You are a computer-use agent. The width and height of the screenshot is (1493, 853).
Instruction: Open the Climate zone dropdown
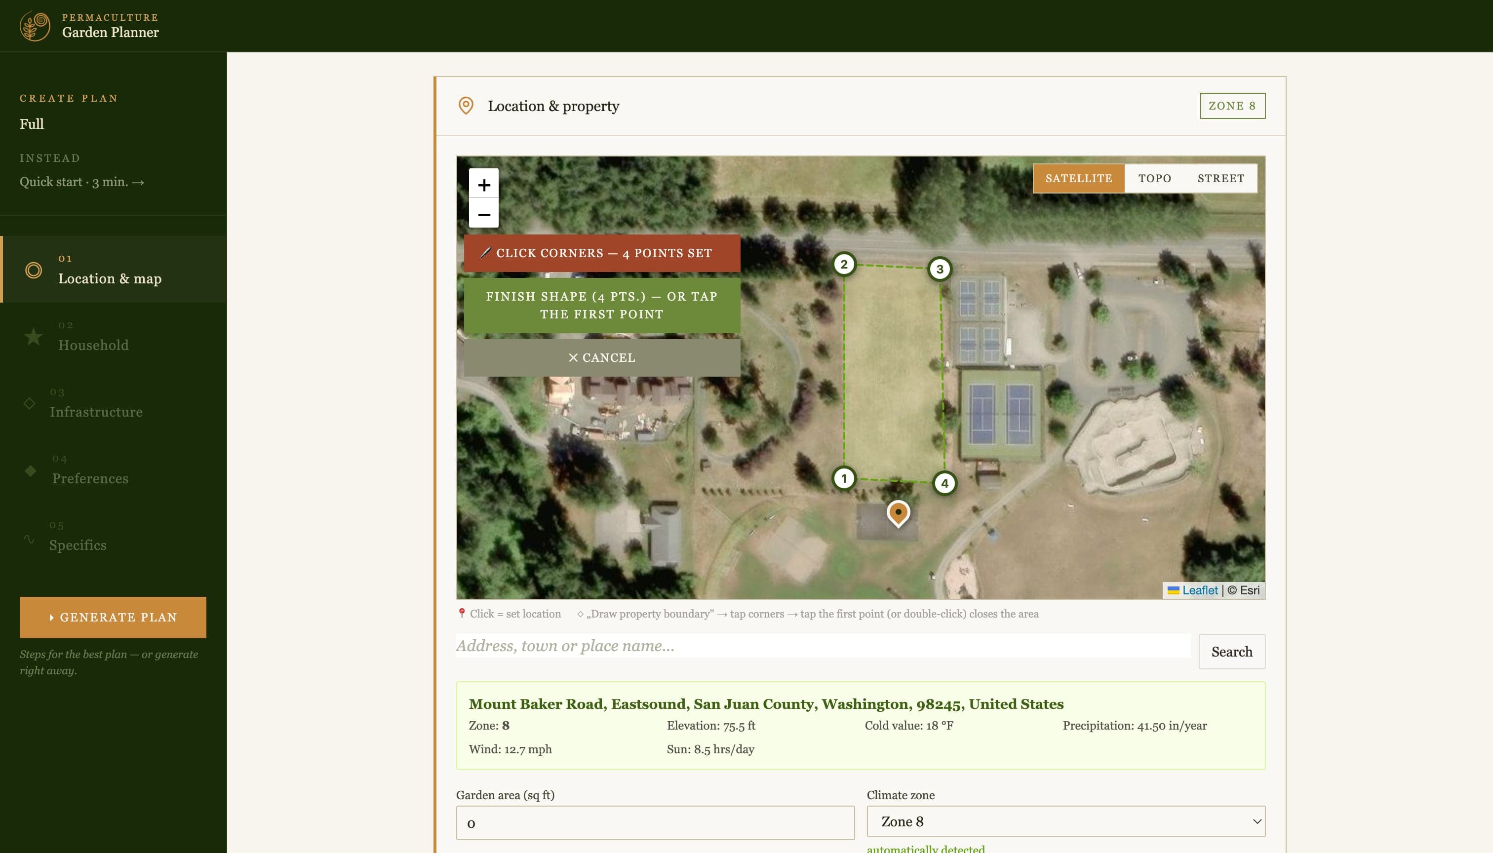[1065, 821]
